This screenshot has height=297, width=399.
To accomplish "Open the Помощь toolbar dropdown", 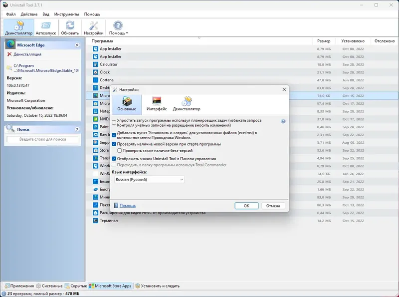I will [118, 27].
